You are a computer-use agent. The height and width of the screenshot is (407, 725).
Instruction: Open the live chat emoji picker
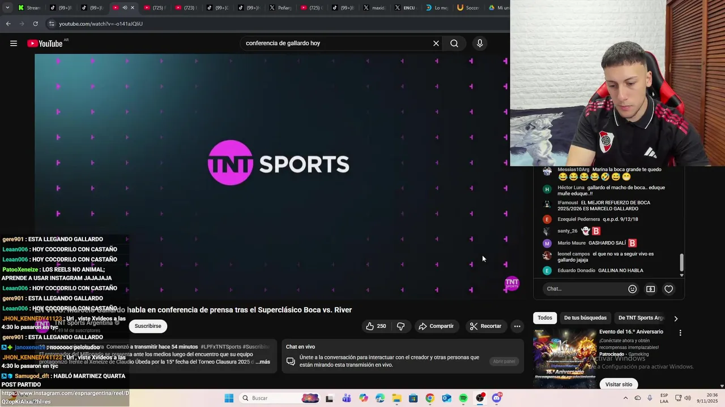click(x=632, y=289)
